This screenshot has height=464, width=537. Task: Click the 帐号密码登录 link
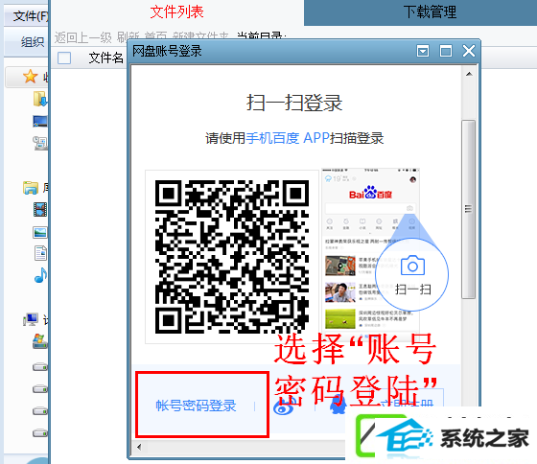(196, 406)
